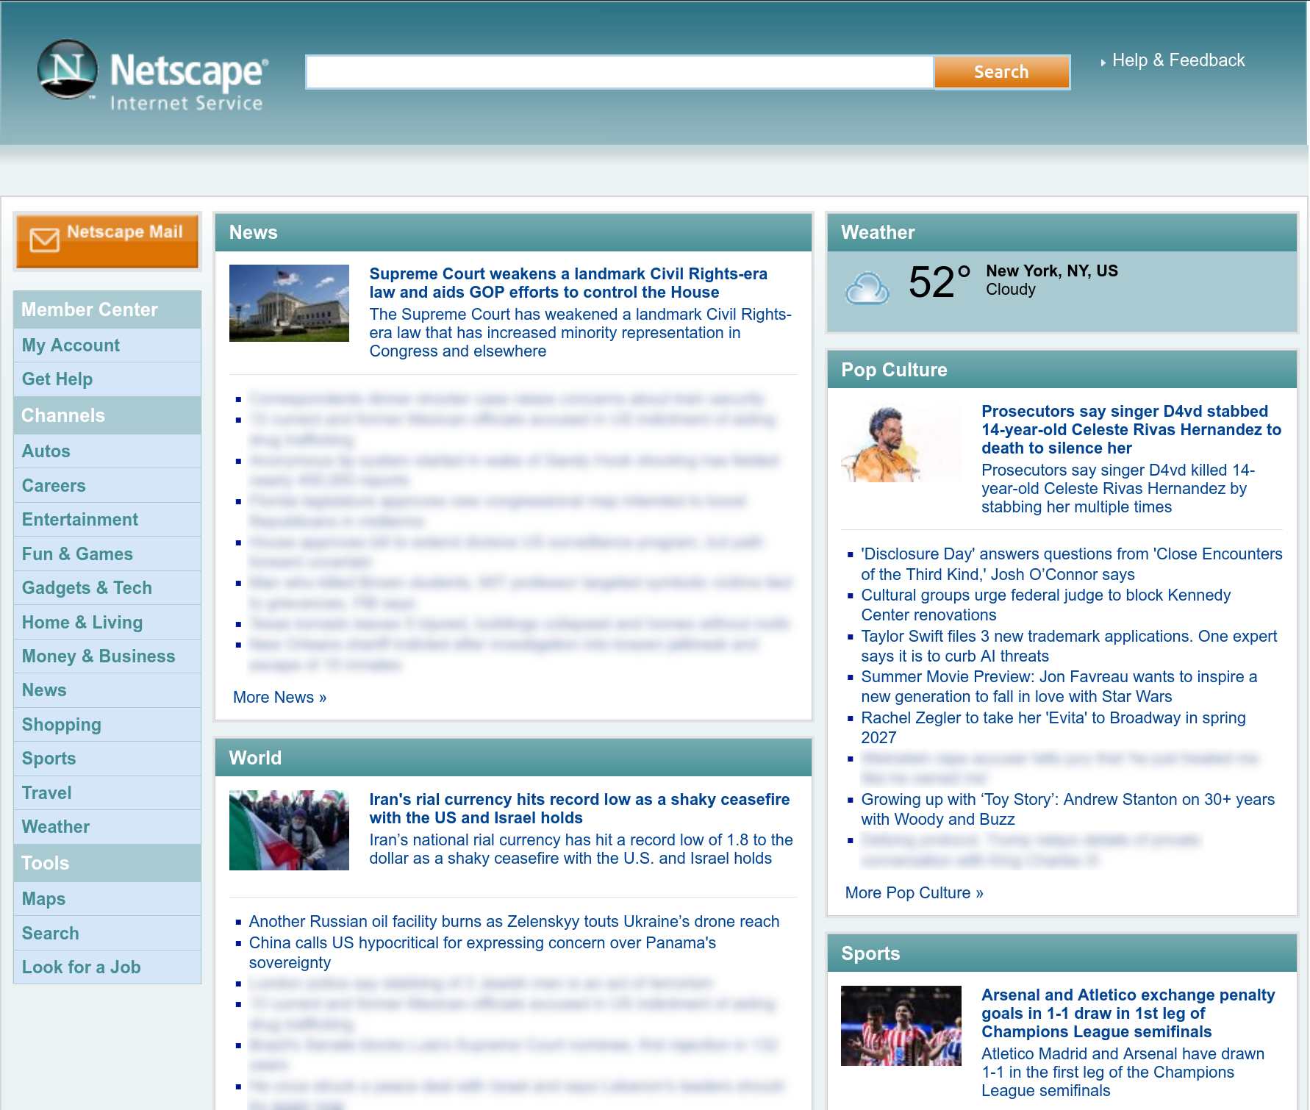Open the Get Help page
This screenshot has width=1310, height=1110.
pyautogui.click(x=57, y=379)
